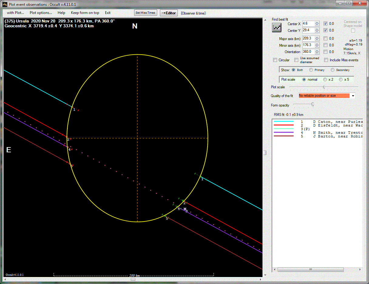Image resolution: width=369 pixels, height=284 pixels.
Task: Increase Major axis value with up arrow
Action: coord(317,37)
